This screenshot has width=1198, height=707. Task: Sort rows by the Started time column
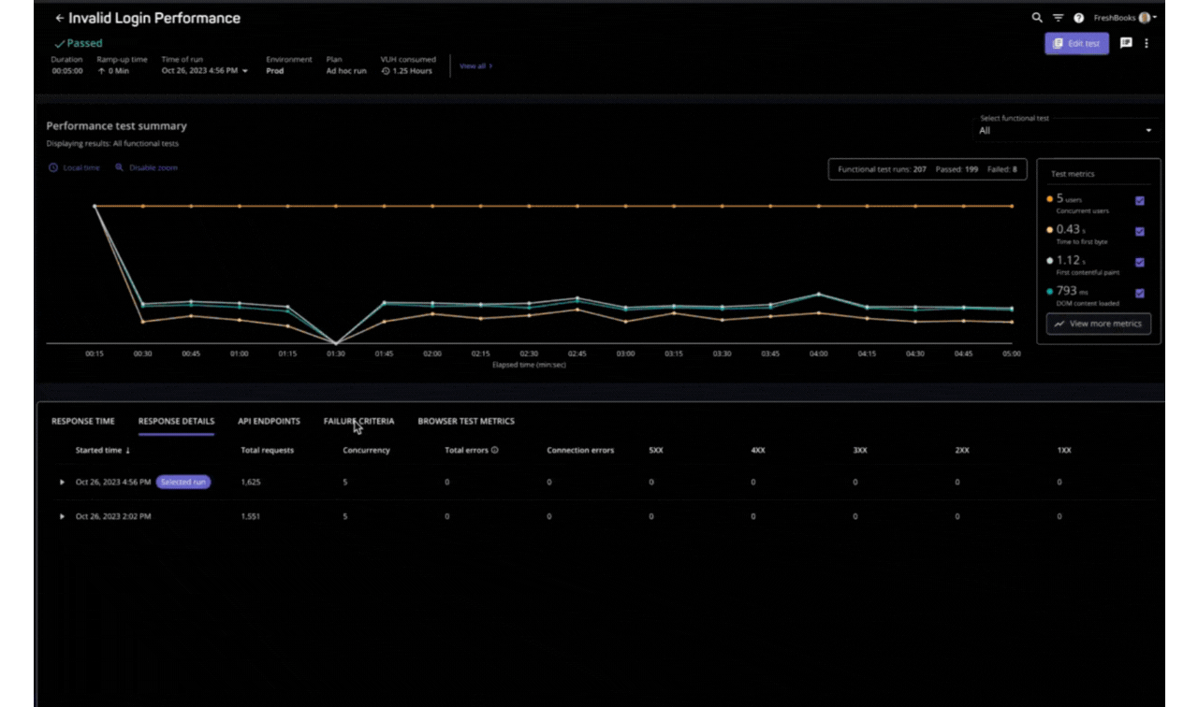coord(103,450)
